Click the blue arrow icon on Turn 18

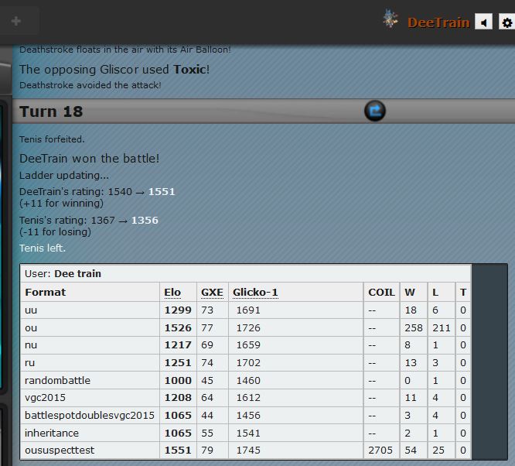374,111
